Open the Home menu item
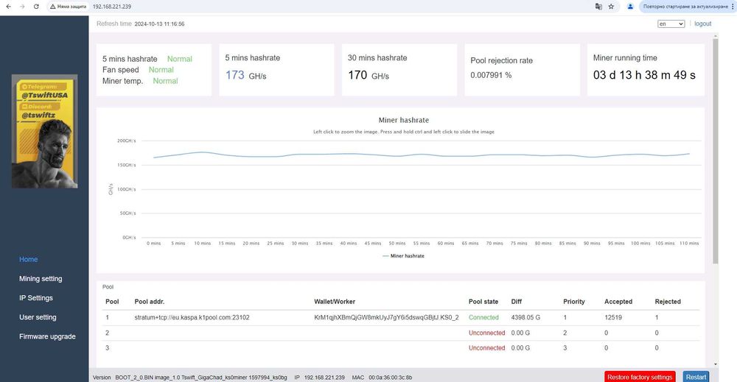The width and height of the screenshot is (737, 382). click(28, 259)
